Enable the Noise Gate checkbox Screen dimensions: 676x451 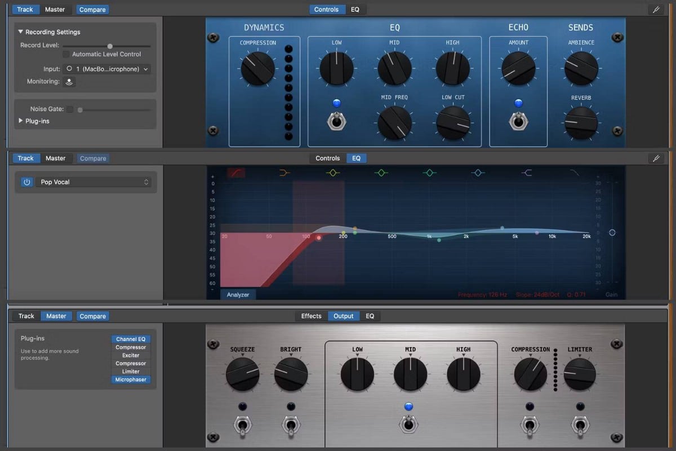point(70,109)
